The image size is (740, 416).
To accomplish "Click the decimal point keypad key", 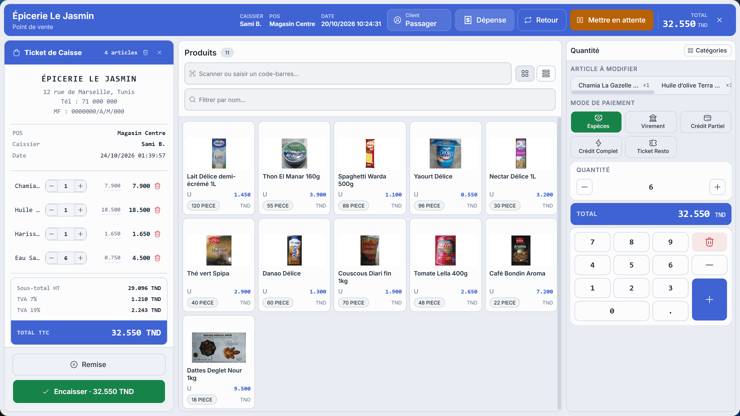I will click(x=670, y=311).
